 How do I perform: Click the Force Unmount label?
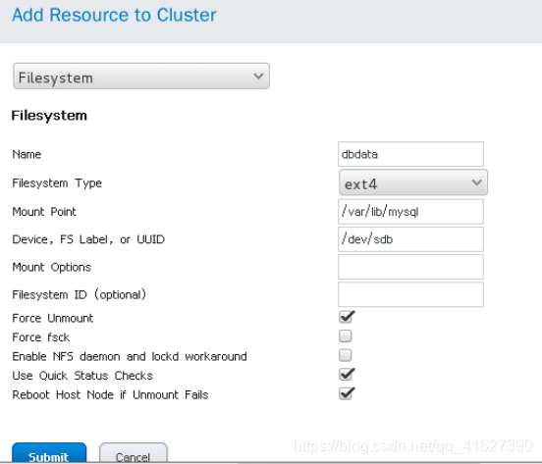[x=53, y=318]
